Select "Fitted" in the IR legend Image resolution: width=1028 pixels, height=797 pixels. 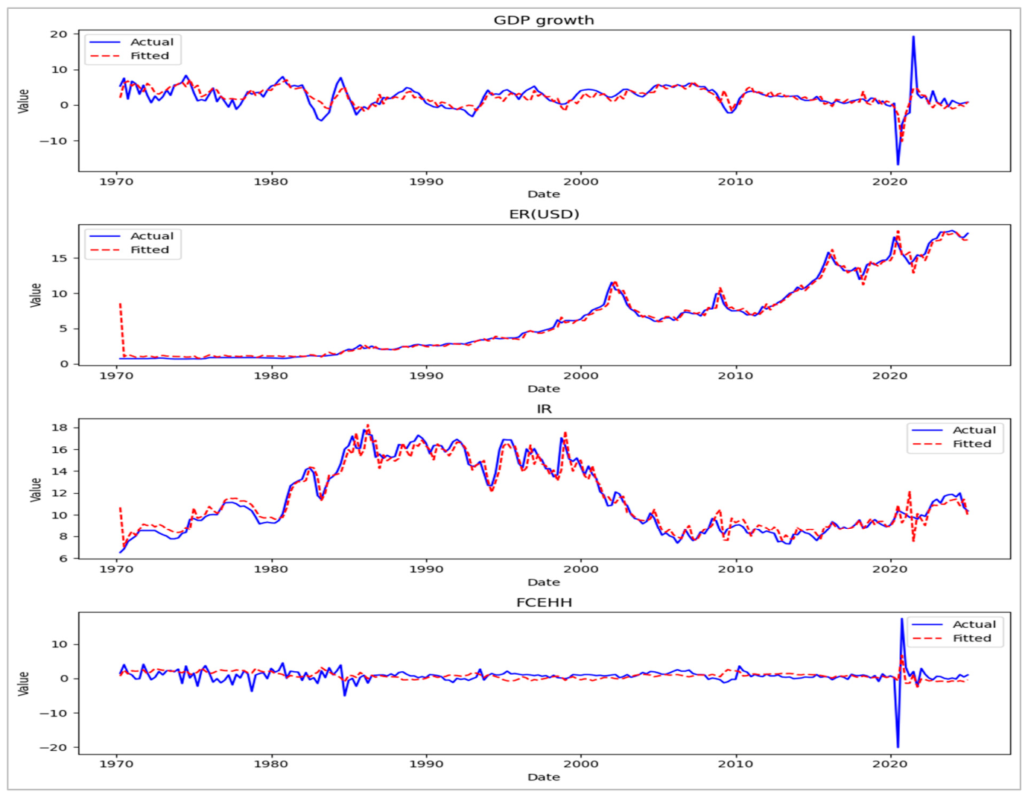point(972,444)
